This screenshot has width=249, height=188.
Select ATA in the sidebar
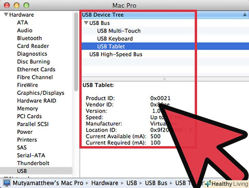click(x=22, y=23)
